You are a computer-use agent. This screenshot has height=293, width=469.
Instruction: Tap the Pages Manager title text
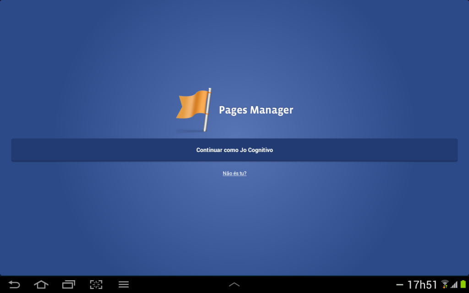(256, 110)
